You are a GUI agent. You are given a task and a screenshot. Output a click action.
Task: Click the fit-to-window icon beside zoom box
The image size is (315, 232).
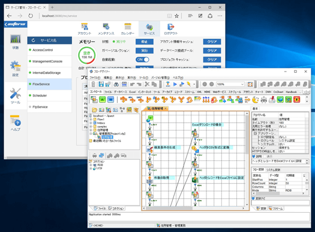point(250,84)
